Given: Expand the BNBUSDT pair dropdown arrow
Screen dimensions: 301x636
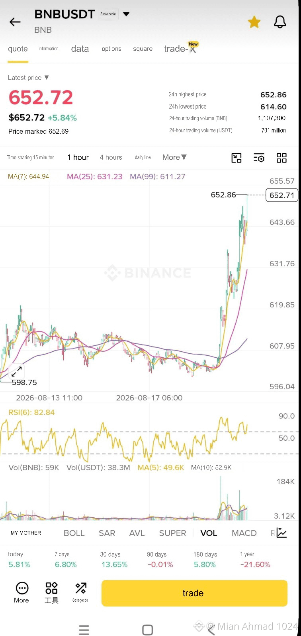Looking at the screenshot, I should pyautogui.click(x=126, y=14).
